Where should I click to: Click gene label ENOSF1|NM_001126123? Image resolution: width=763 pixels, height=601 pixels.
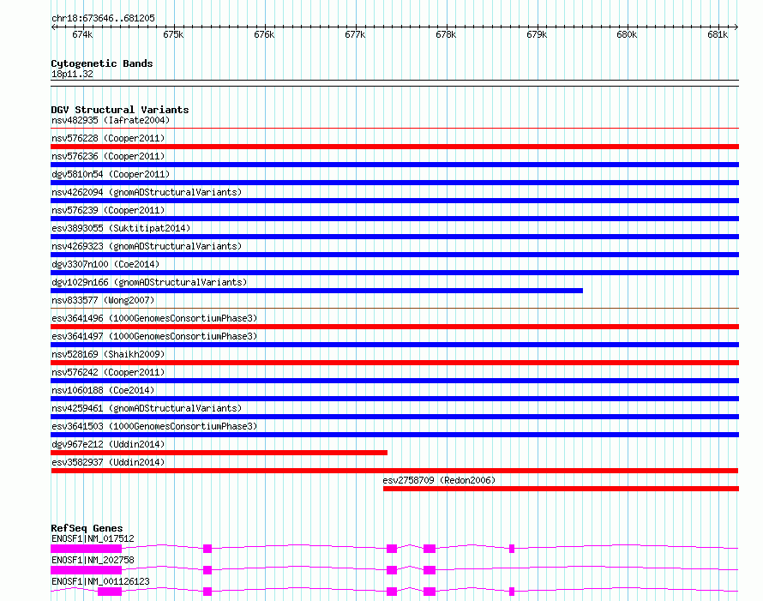100,581
